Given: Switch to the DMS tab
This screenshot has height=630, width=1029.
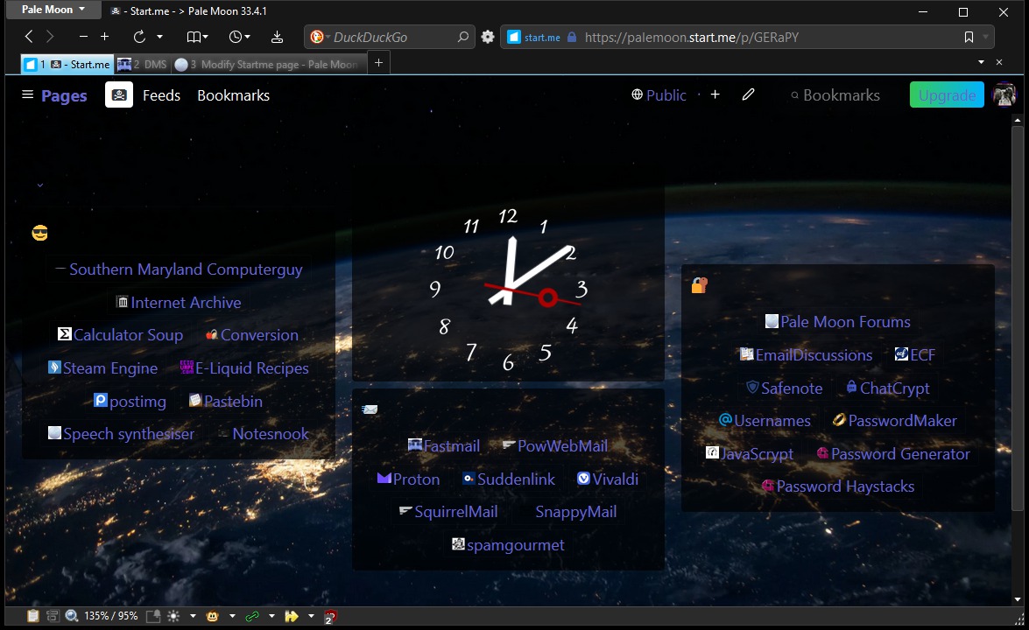Looking at the screenshot, I should tap(143, 64).
